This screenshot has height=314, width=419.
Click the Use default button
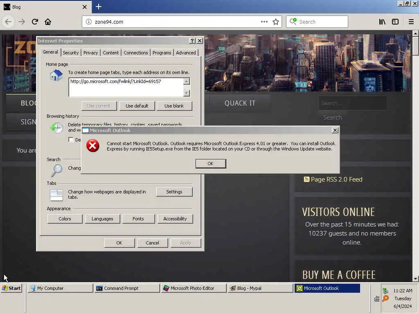[137, 106]
